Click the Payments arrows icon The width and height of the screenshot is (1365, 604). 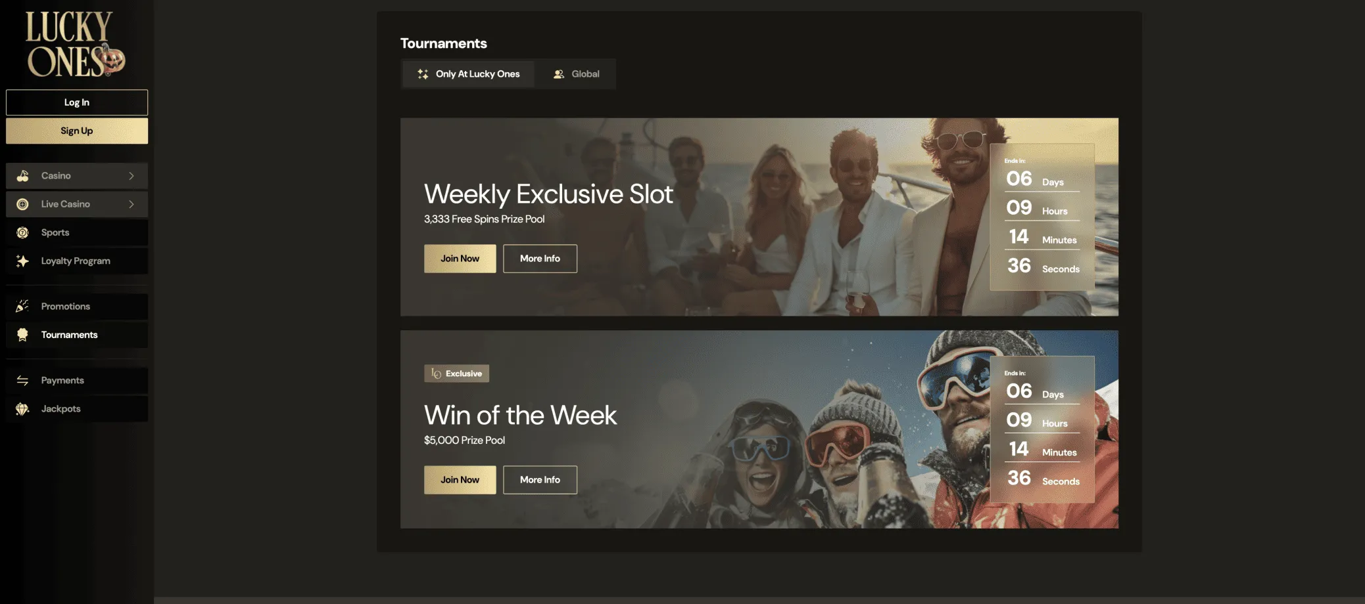tap(22, 380)
